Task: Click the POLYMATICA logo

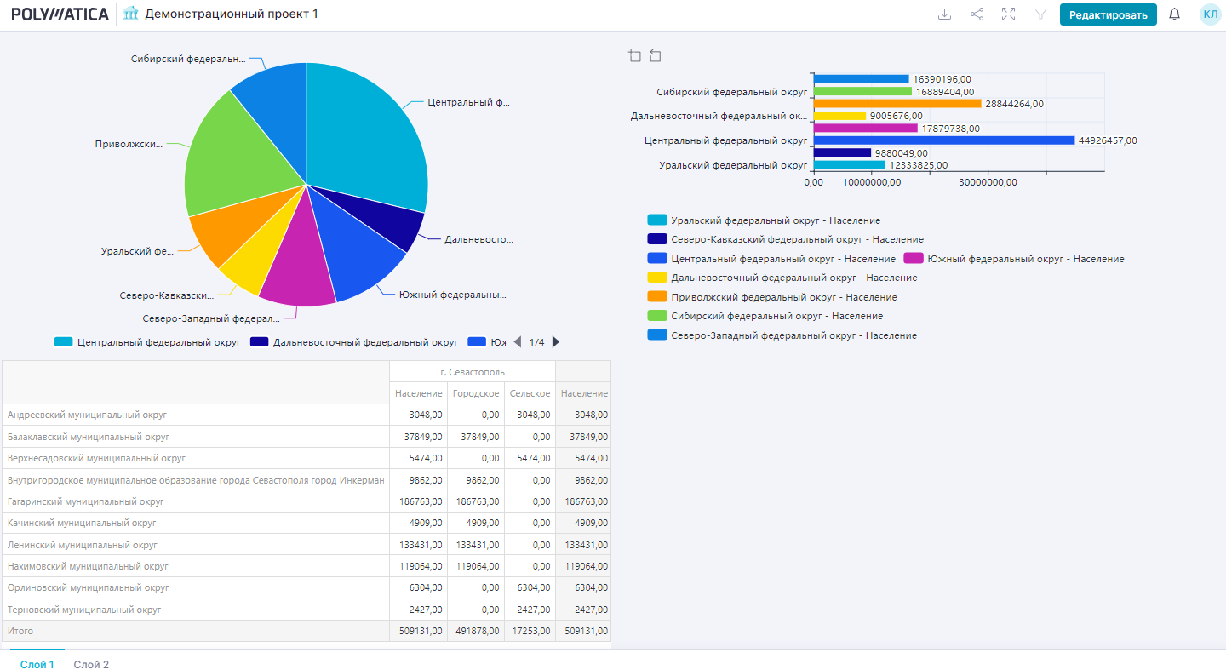Action: (x=60, y=14)
